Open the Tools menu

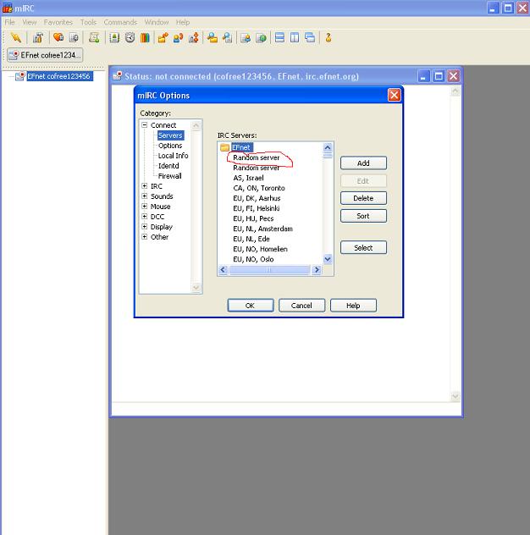click(x=88, y=22)
